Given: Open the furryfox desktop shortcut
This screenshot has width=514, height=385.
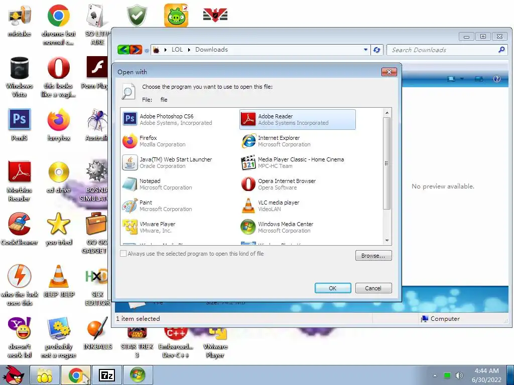Looking at the screenshot, I should point(58,124).
